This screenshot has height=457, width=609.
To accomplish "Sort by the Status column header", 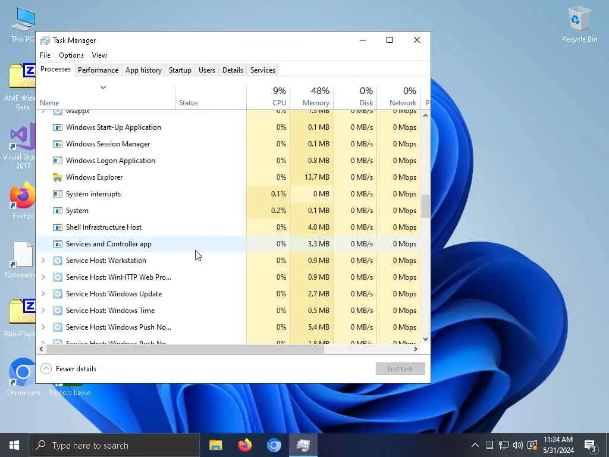I will pos(211,96).
